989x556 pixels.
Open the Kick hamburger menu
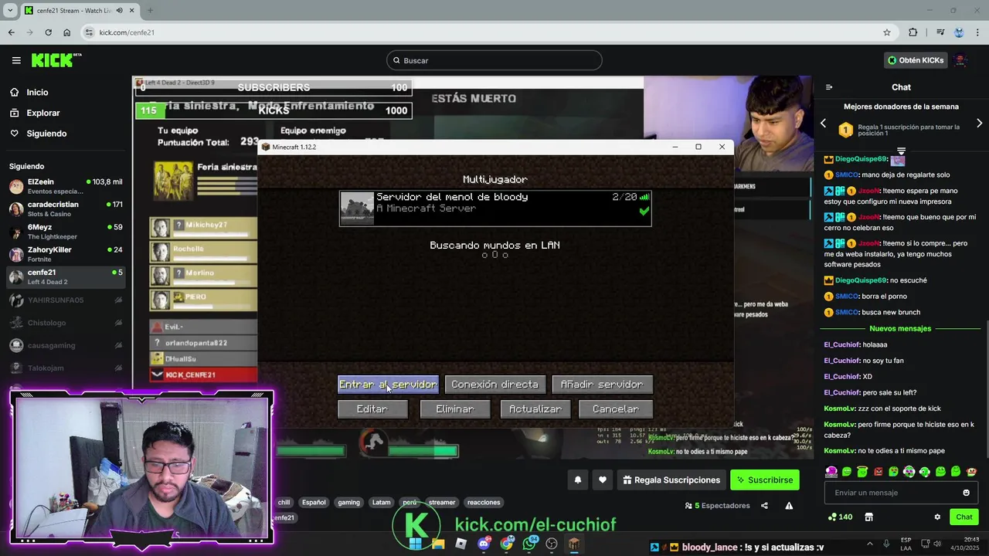click(x=16, y=60)
